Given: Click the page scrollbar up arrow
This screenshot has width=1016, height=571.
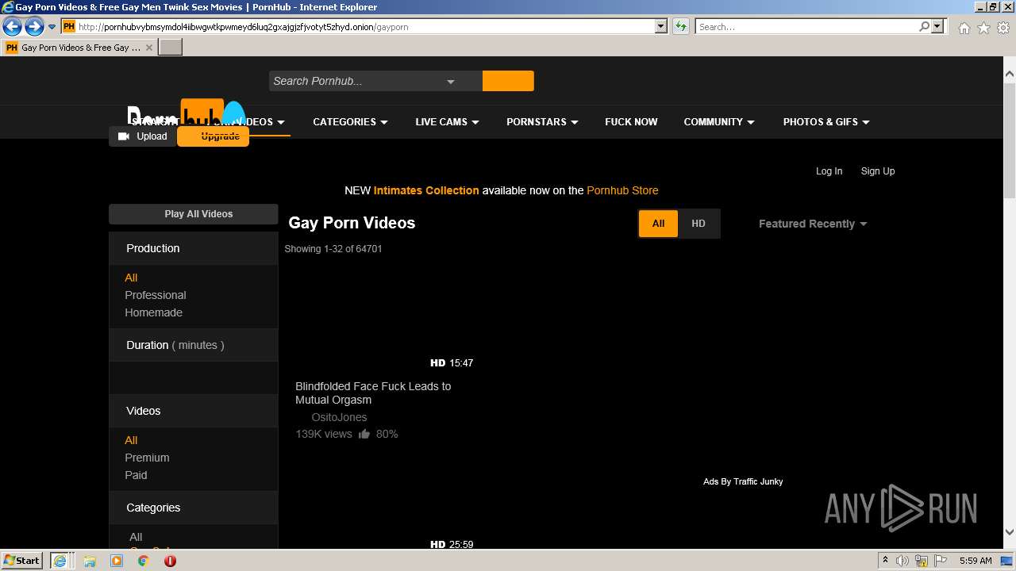Looking at the screenshot, I should point(1010,74).
